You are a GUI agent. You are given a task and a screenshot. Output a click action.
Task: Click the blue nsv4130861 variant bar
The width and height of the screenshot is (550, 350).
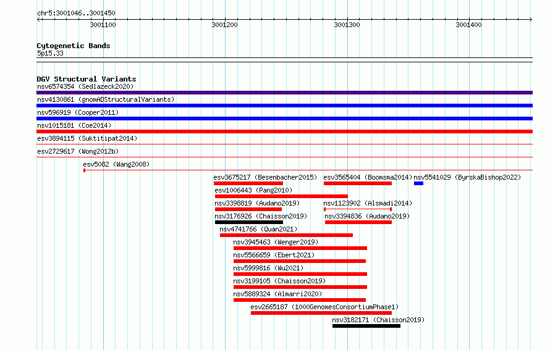tap(284, 106)
